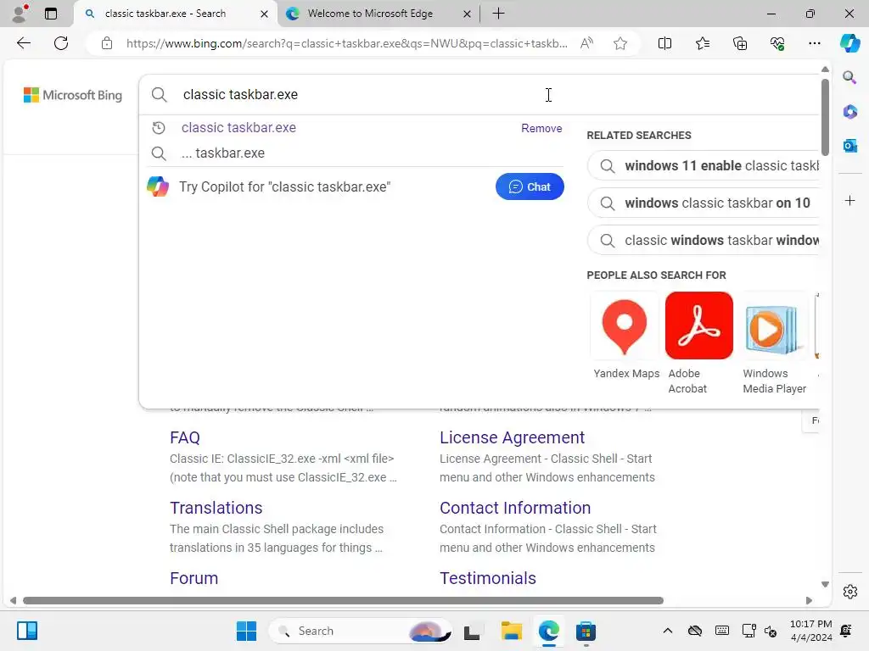Open Split screen view
The image size is (869, 651).
click(664, 43)
